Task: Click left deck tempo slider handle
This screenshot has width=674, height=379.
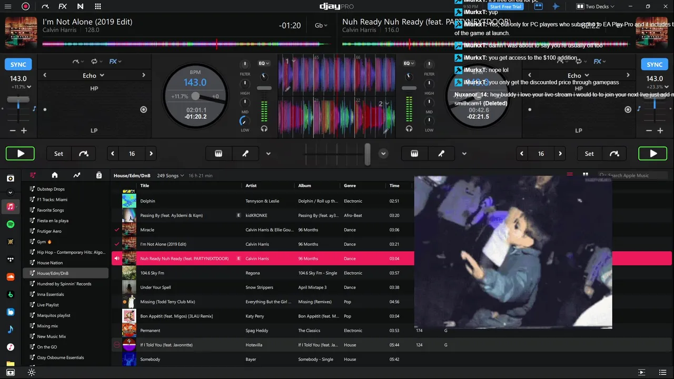Action: [x=18, y=99]
